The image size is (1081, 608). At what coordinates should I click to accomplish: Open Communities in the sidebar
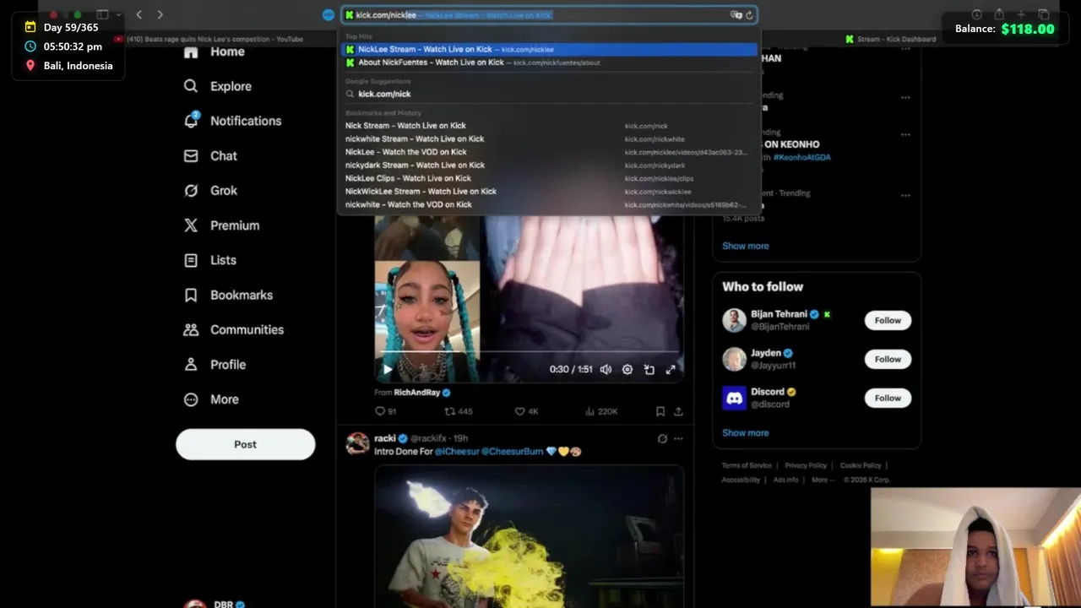(x=233, y=329)
